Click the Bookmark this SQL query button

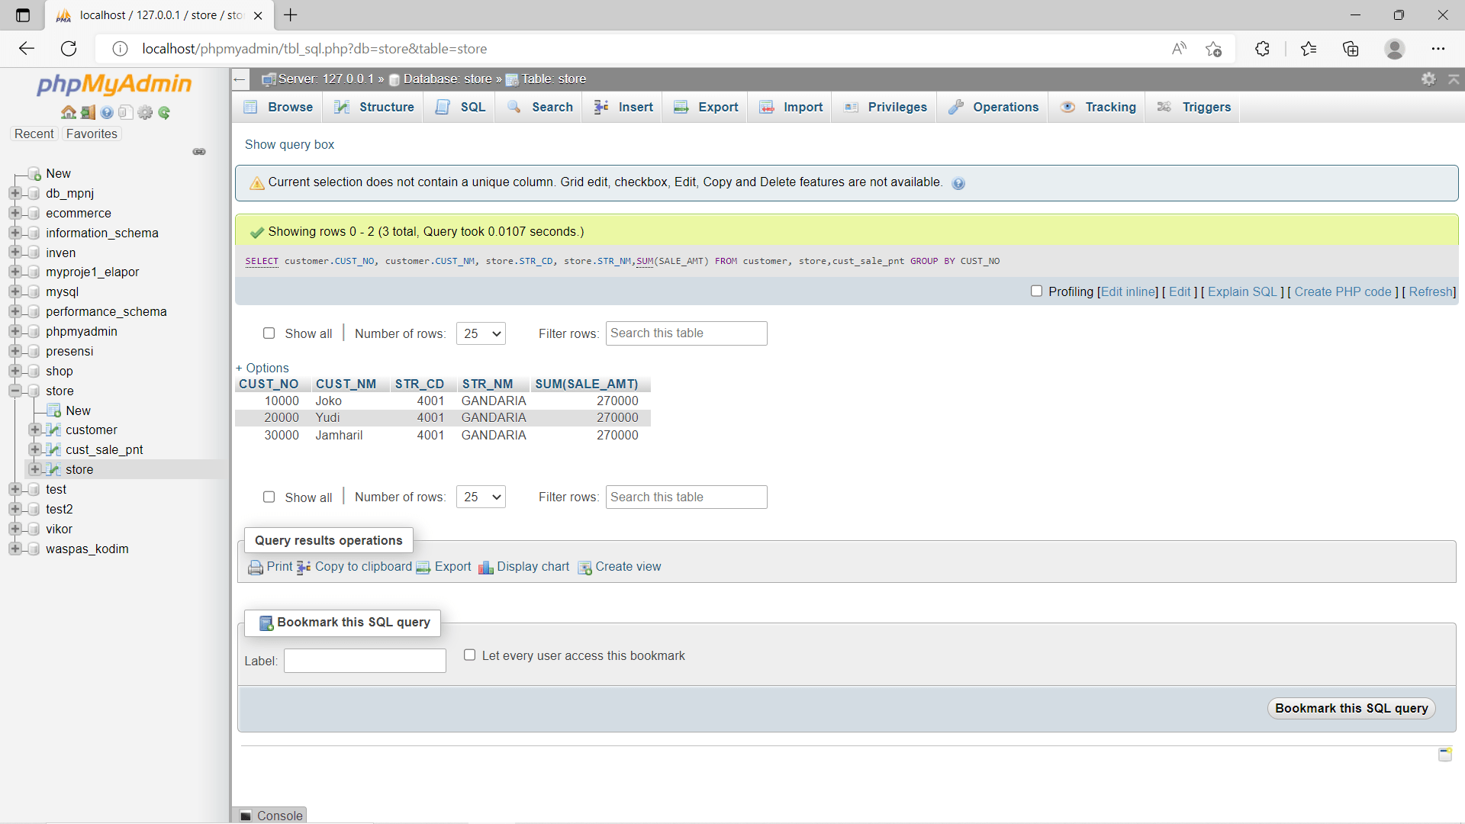pos(1351,708)
